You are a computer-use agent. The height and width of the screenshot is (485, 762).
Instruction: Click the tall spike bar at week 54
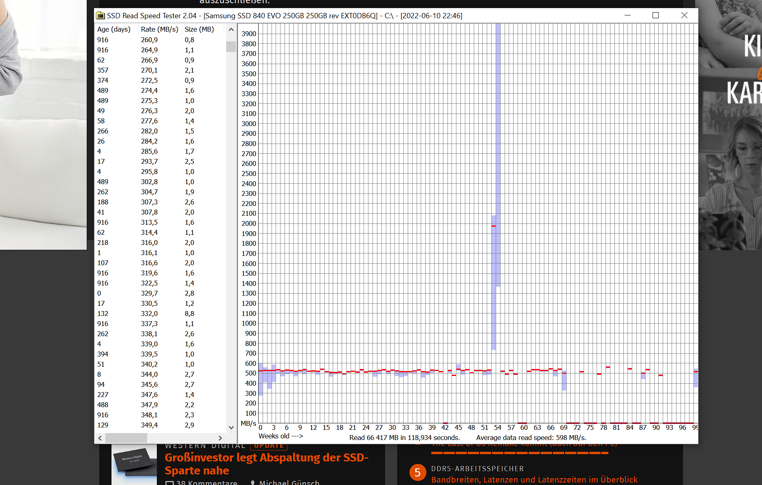(498, 154)
